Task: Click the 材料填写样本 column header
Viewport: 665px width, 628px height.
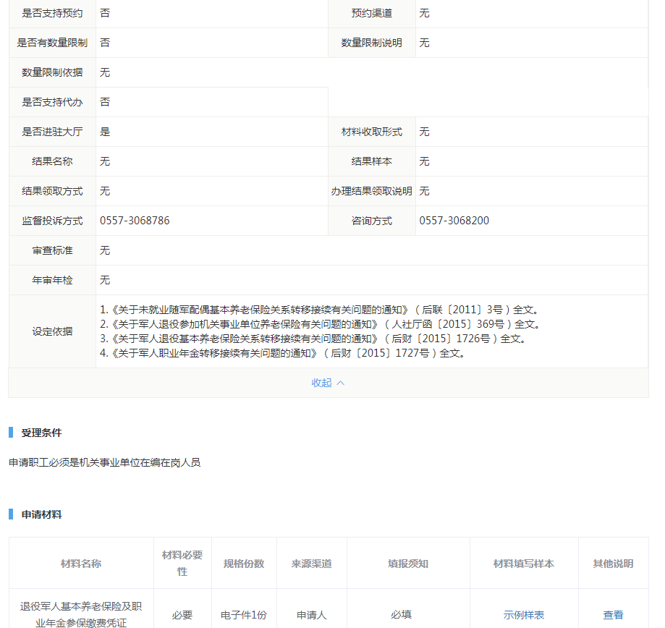Action: [x=524, y=564]
